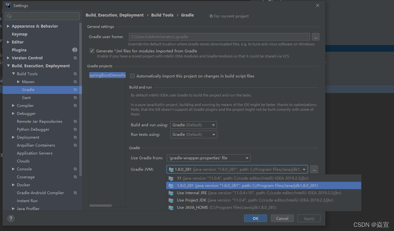Click project-level icon beside Arquillian Containers

coord(75,145)
